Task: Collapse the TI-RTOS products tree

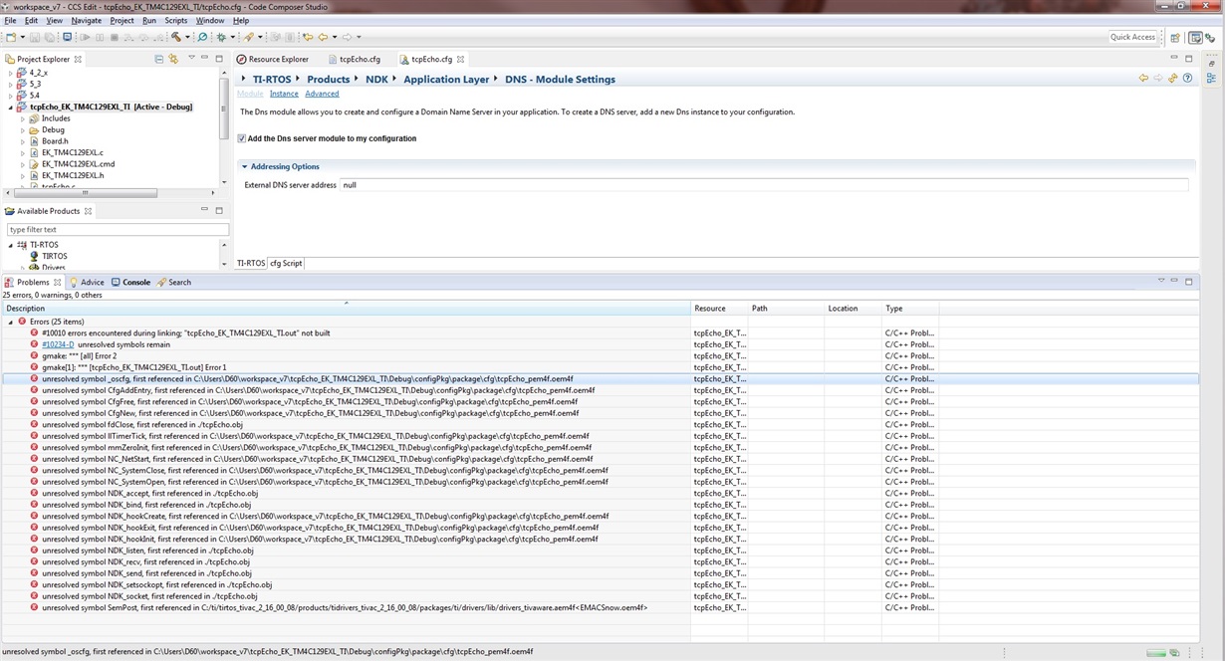Action: click(x=11, y=245)
